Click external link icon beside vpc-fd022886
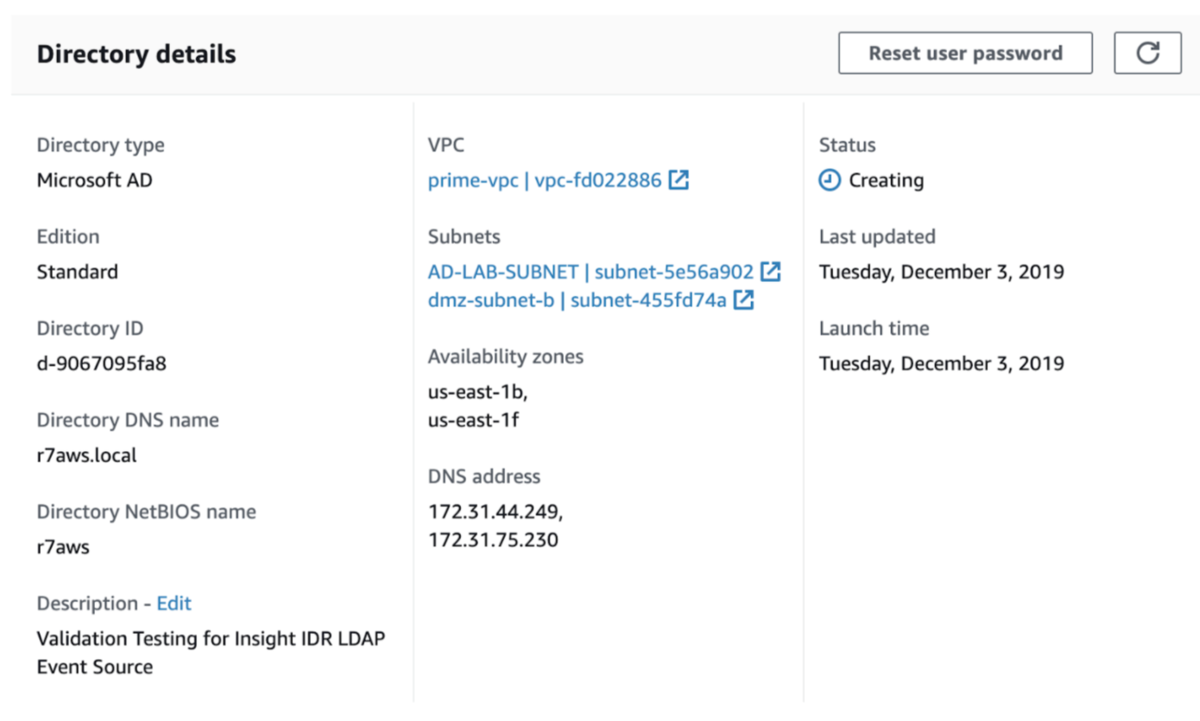Image resolution: width=1200 pixels, height=721 pixels. coord(679,180)
